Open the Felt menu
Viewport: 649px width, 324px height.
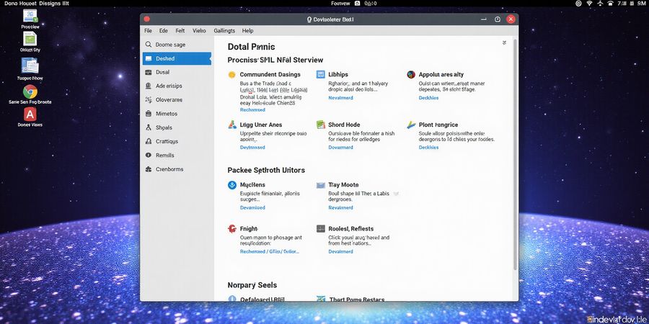(x=180, y=30)
